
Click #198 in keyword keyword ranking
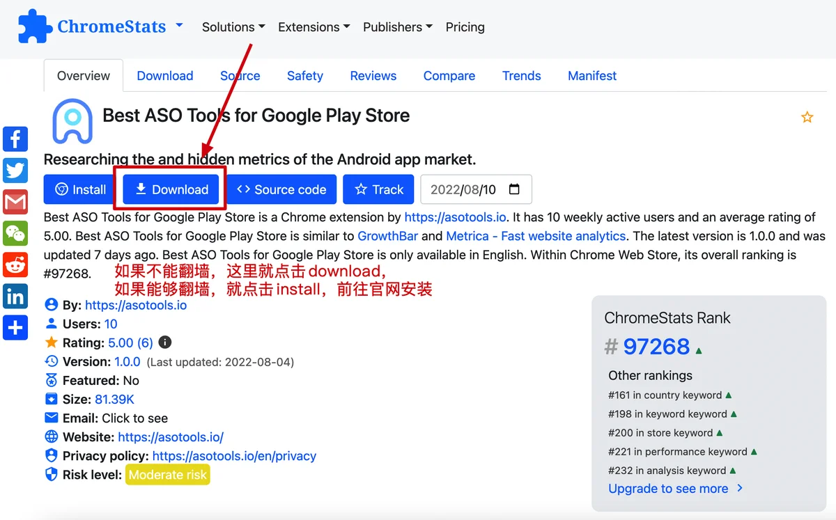(x=667, y=413)
